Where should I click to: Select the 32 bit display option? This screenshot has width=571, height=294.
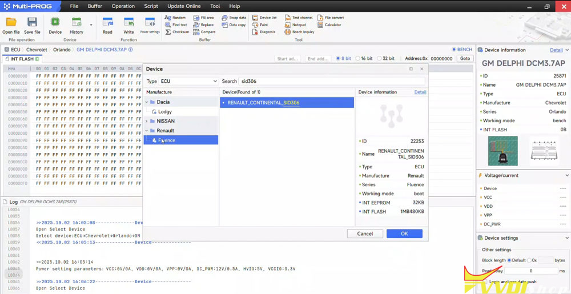[380, 58]
